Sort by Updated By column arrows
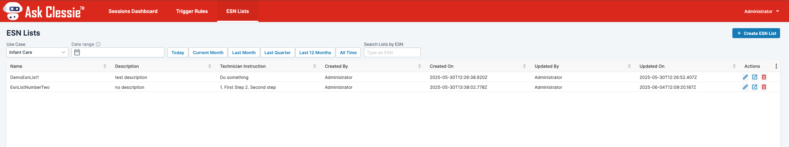Viewport: 789px width, 147px height. (x=629, y=66)
